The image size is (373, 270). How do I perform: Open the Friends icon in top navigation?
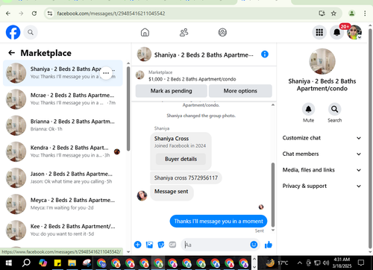pos(184,32)
